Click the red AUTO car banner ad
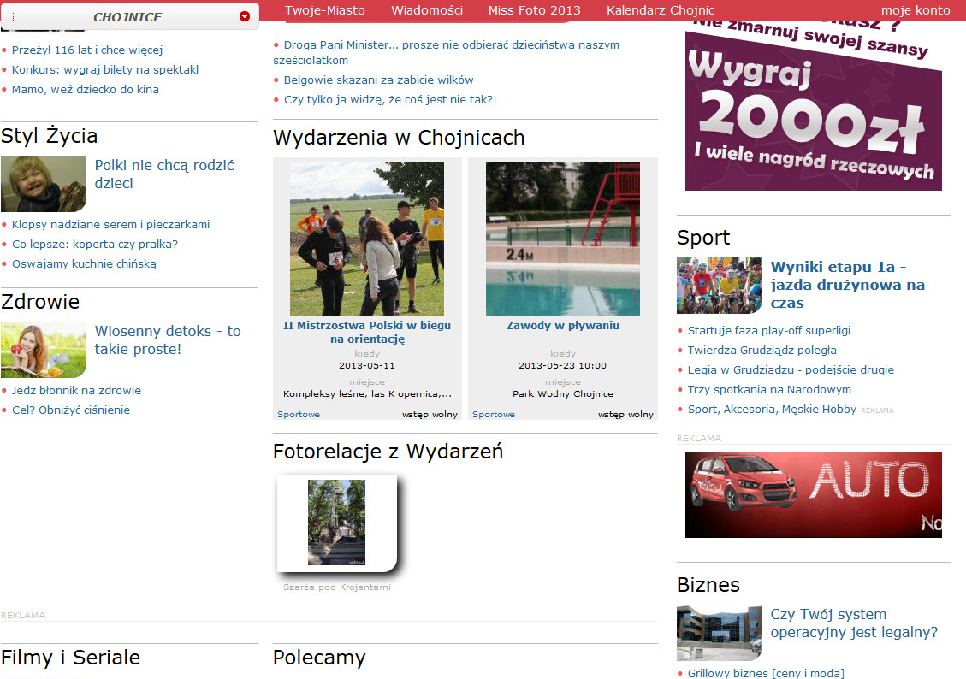The width and height of the screenshot is (966, 679). coord(813,495)
